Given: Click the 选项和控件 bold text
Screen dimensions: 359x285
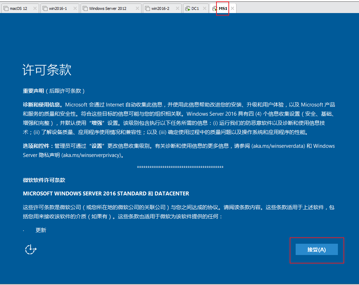Looking at the screenshot, I should point(36,146).
